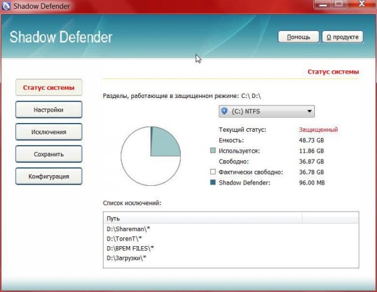Open the Конфигурация section
The width and height of the screenshot is (377, 292).
(48, 176)
